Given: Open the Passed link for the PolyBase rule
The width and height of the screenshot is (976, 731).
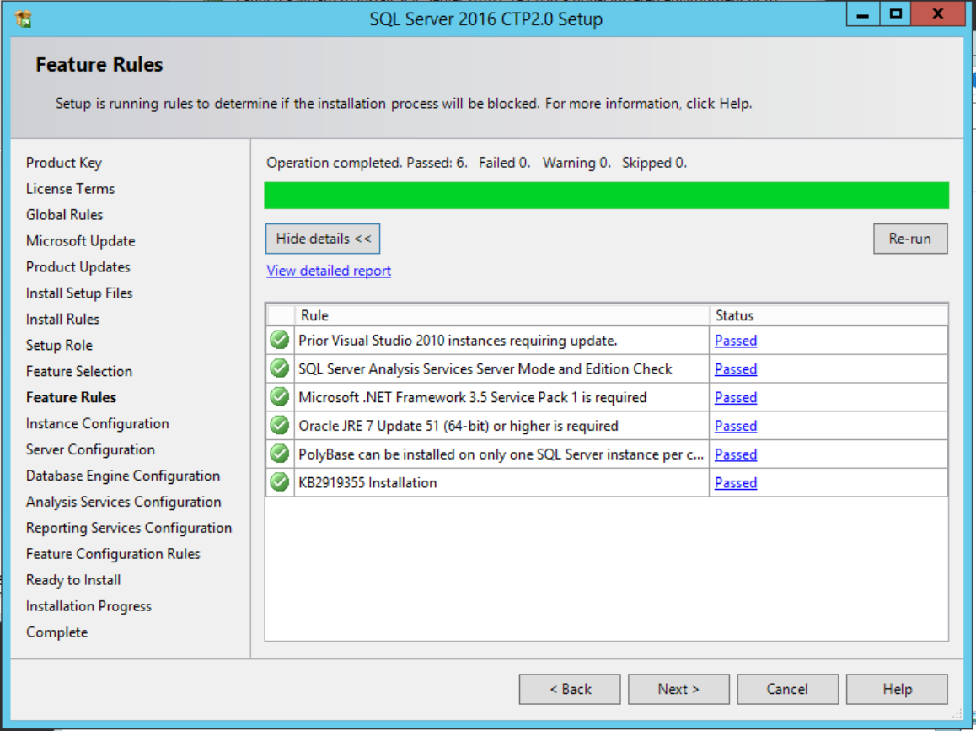Looking at the screenshot, I should point(736,454).
